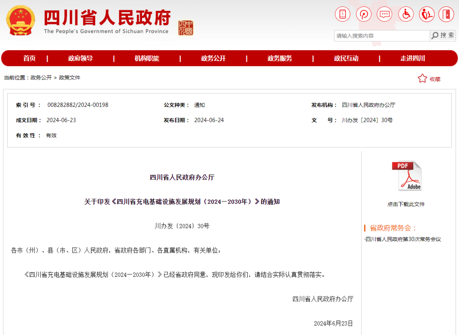Select 政民互动 in the navigation bar
This screenshot has width=459, height=335.
(x=346, y=59)
